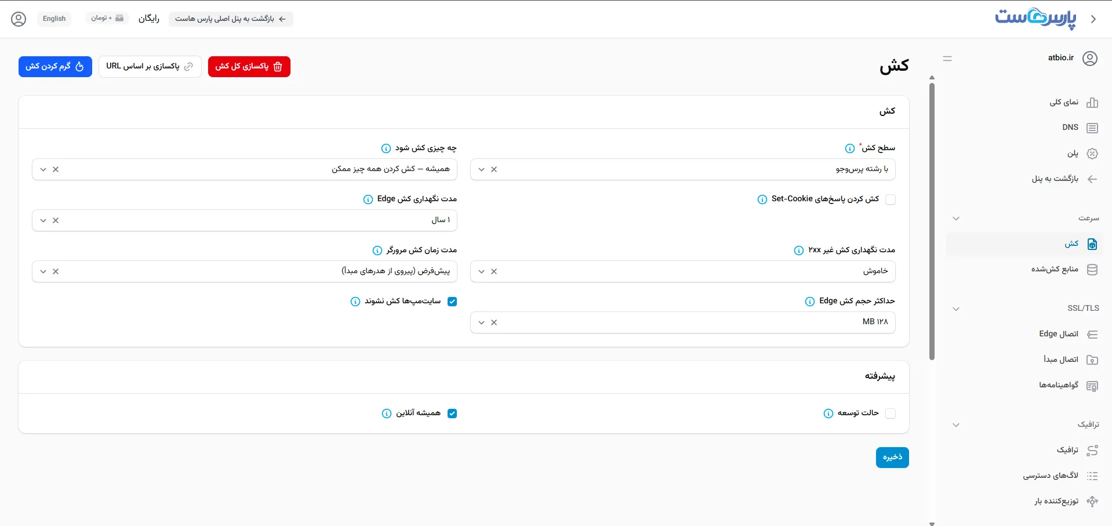The height and width of the screenshot is (526, 1112).
Task: Click بازگشت به پنل in sidebar
Action: [x=1024, y=179]
